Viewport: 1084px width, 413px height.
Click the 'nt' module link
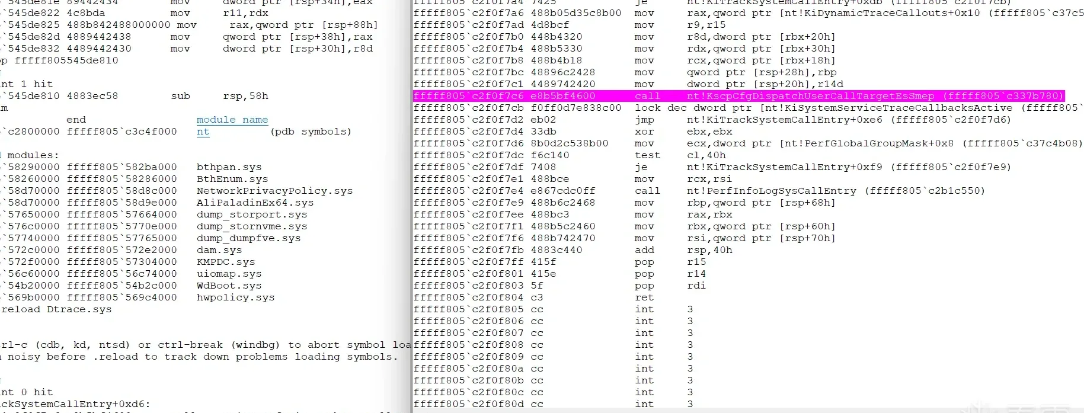coord(203,132)
